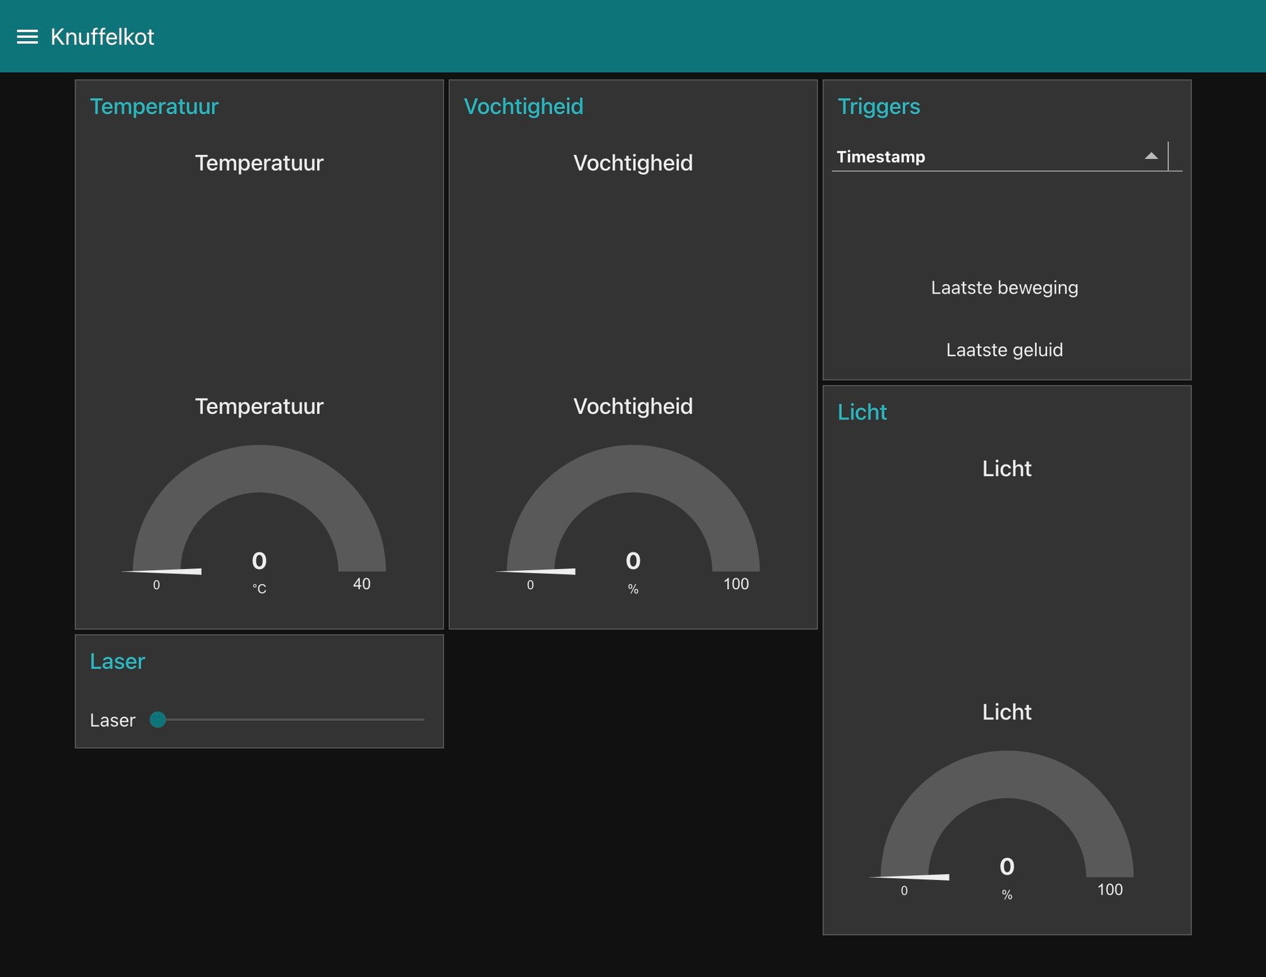The width and height of the screenshot is (1266, 977).
Task: Click the Licht gauge dial
Action: pyautogui.click(x=1006, y=775)
